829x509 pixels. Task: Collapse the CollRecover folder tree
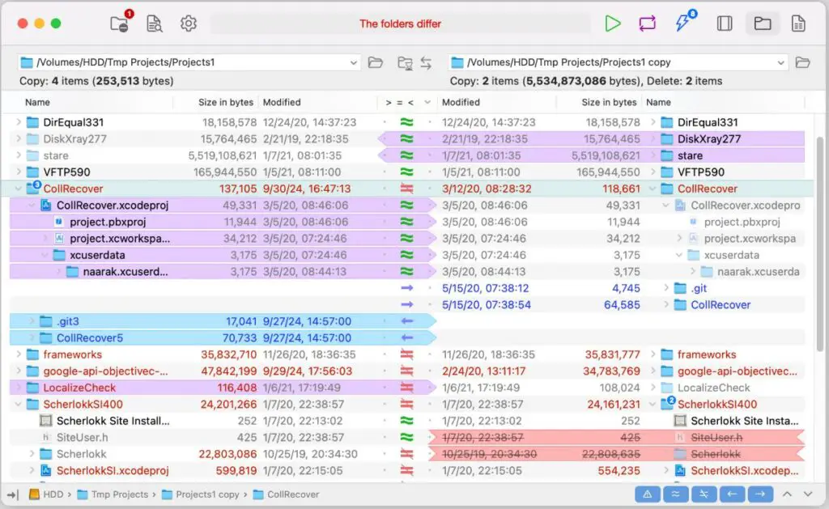tap(18, 189)
